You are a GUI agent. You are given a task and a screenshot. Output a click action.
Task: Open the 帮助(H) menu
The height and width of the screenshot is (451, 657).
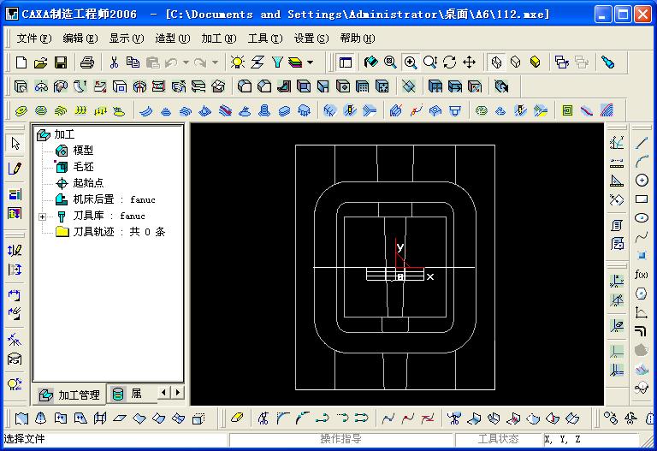(x=358, y=39)
